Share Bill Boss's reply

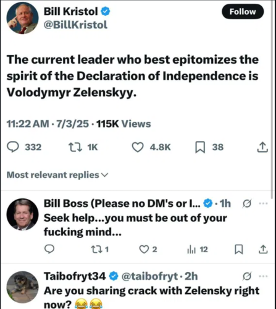[263, 249]
